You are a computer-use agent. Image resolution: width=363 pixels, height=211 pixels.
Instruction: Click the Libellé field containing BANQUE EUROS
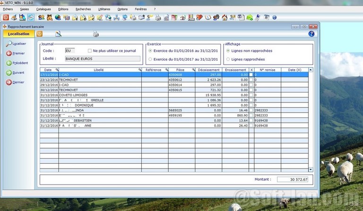pyautogui.click(x=102, y=59)
